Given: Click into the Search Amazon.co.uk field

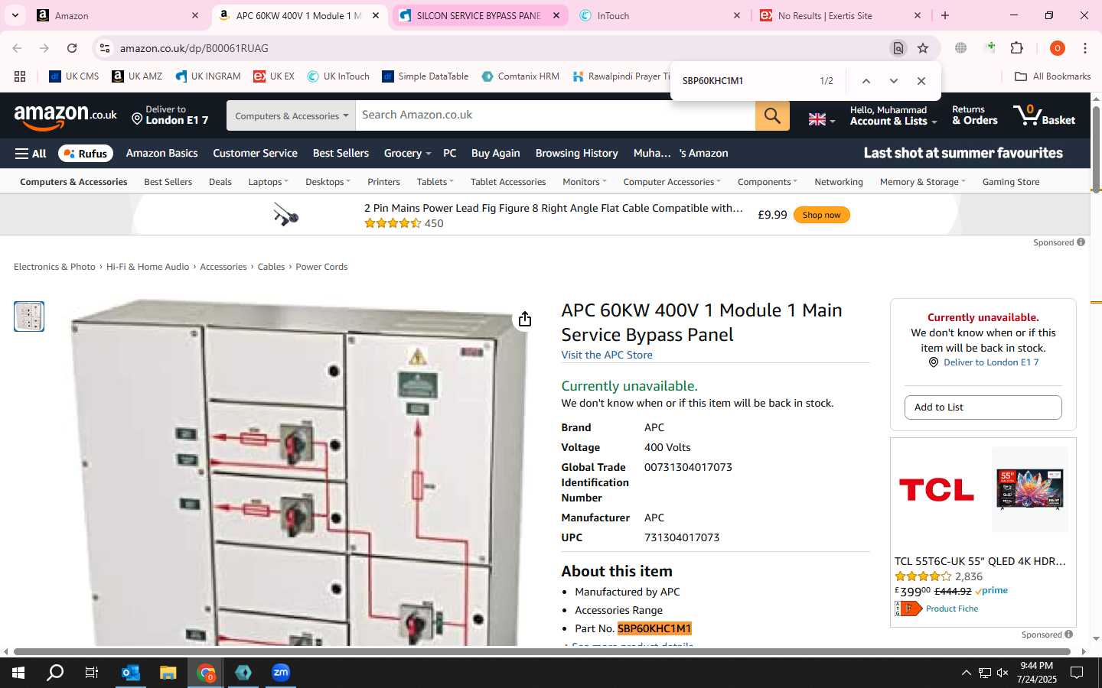Looking at the screenshot, I should pos(556,115).
